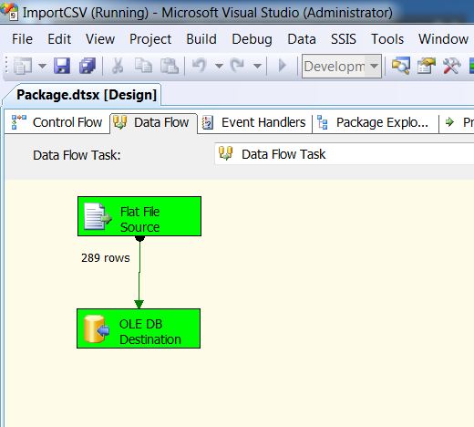This screenshot has width=474, height=427.
Task: Click the Flat File Source document icon
Action: [x=98, y=216]
